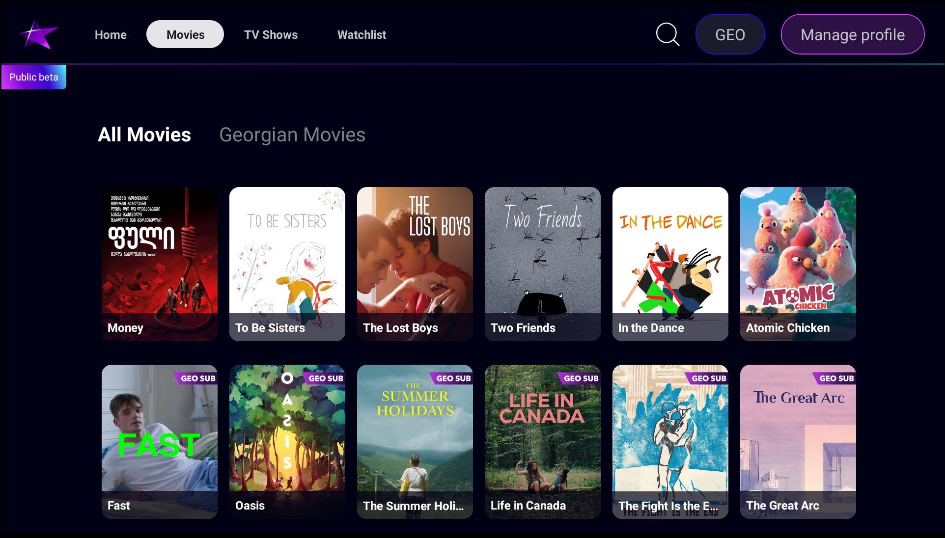Open the Money movie poster
Viewport: 945px width, 538px height.
[x=160, y=264]
